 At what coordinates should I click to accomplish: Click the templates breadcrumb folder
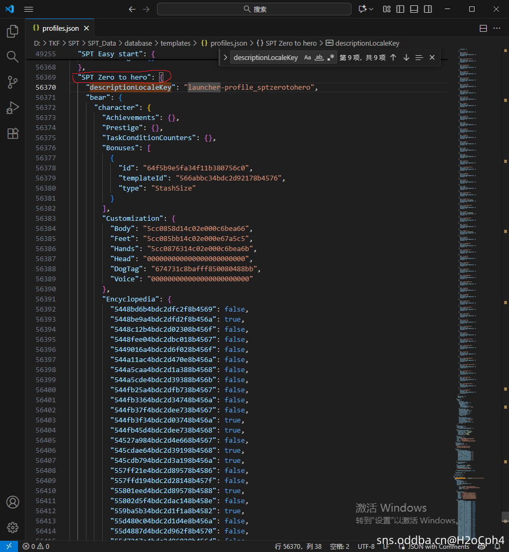tap(175, 44)
